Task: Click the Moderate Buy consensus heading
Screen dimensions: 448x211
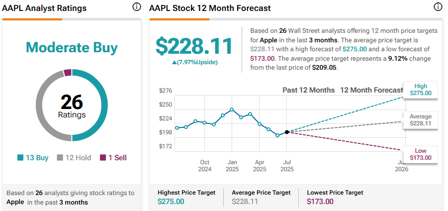Action: pos(72,48)
